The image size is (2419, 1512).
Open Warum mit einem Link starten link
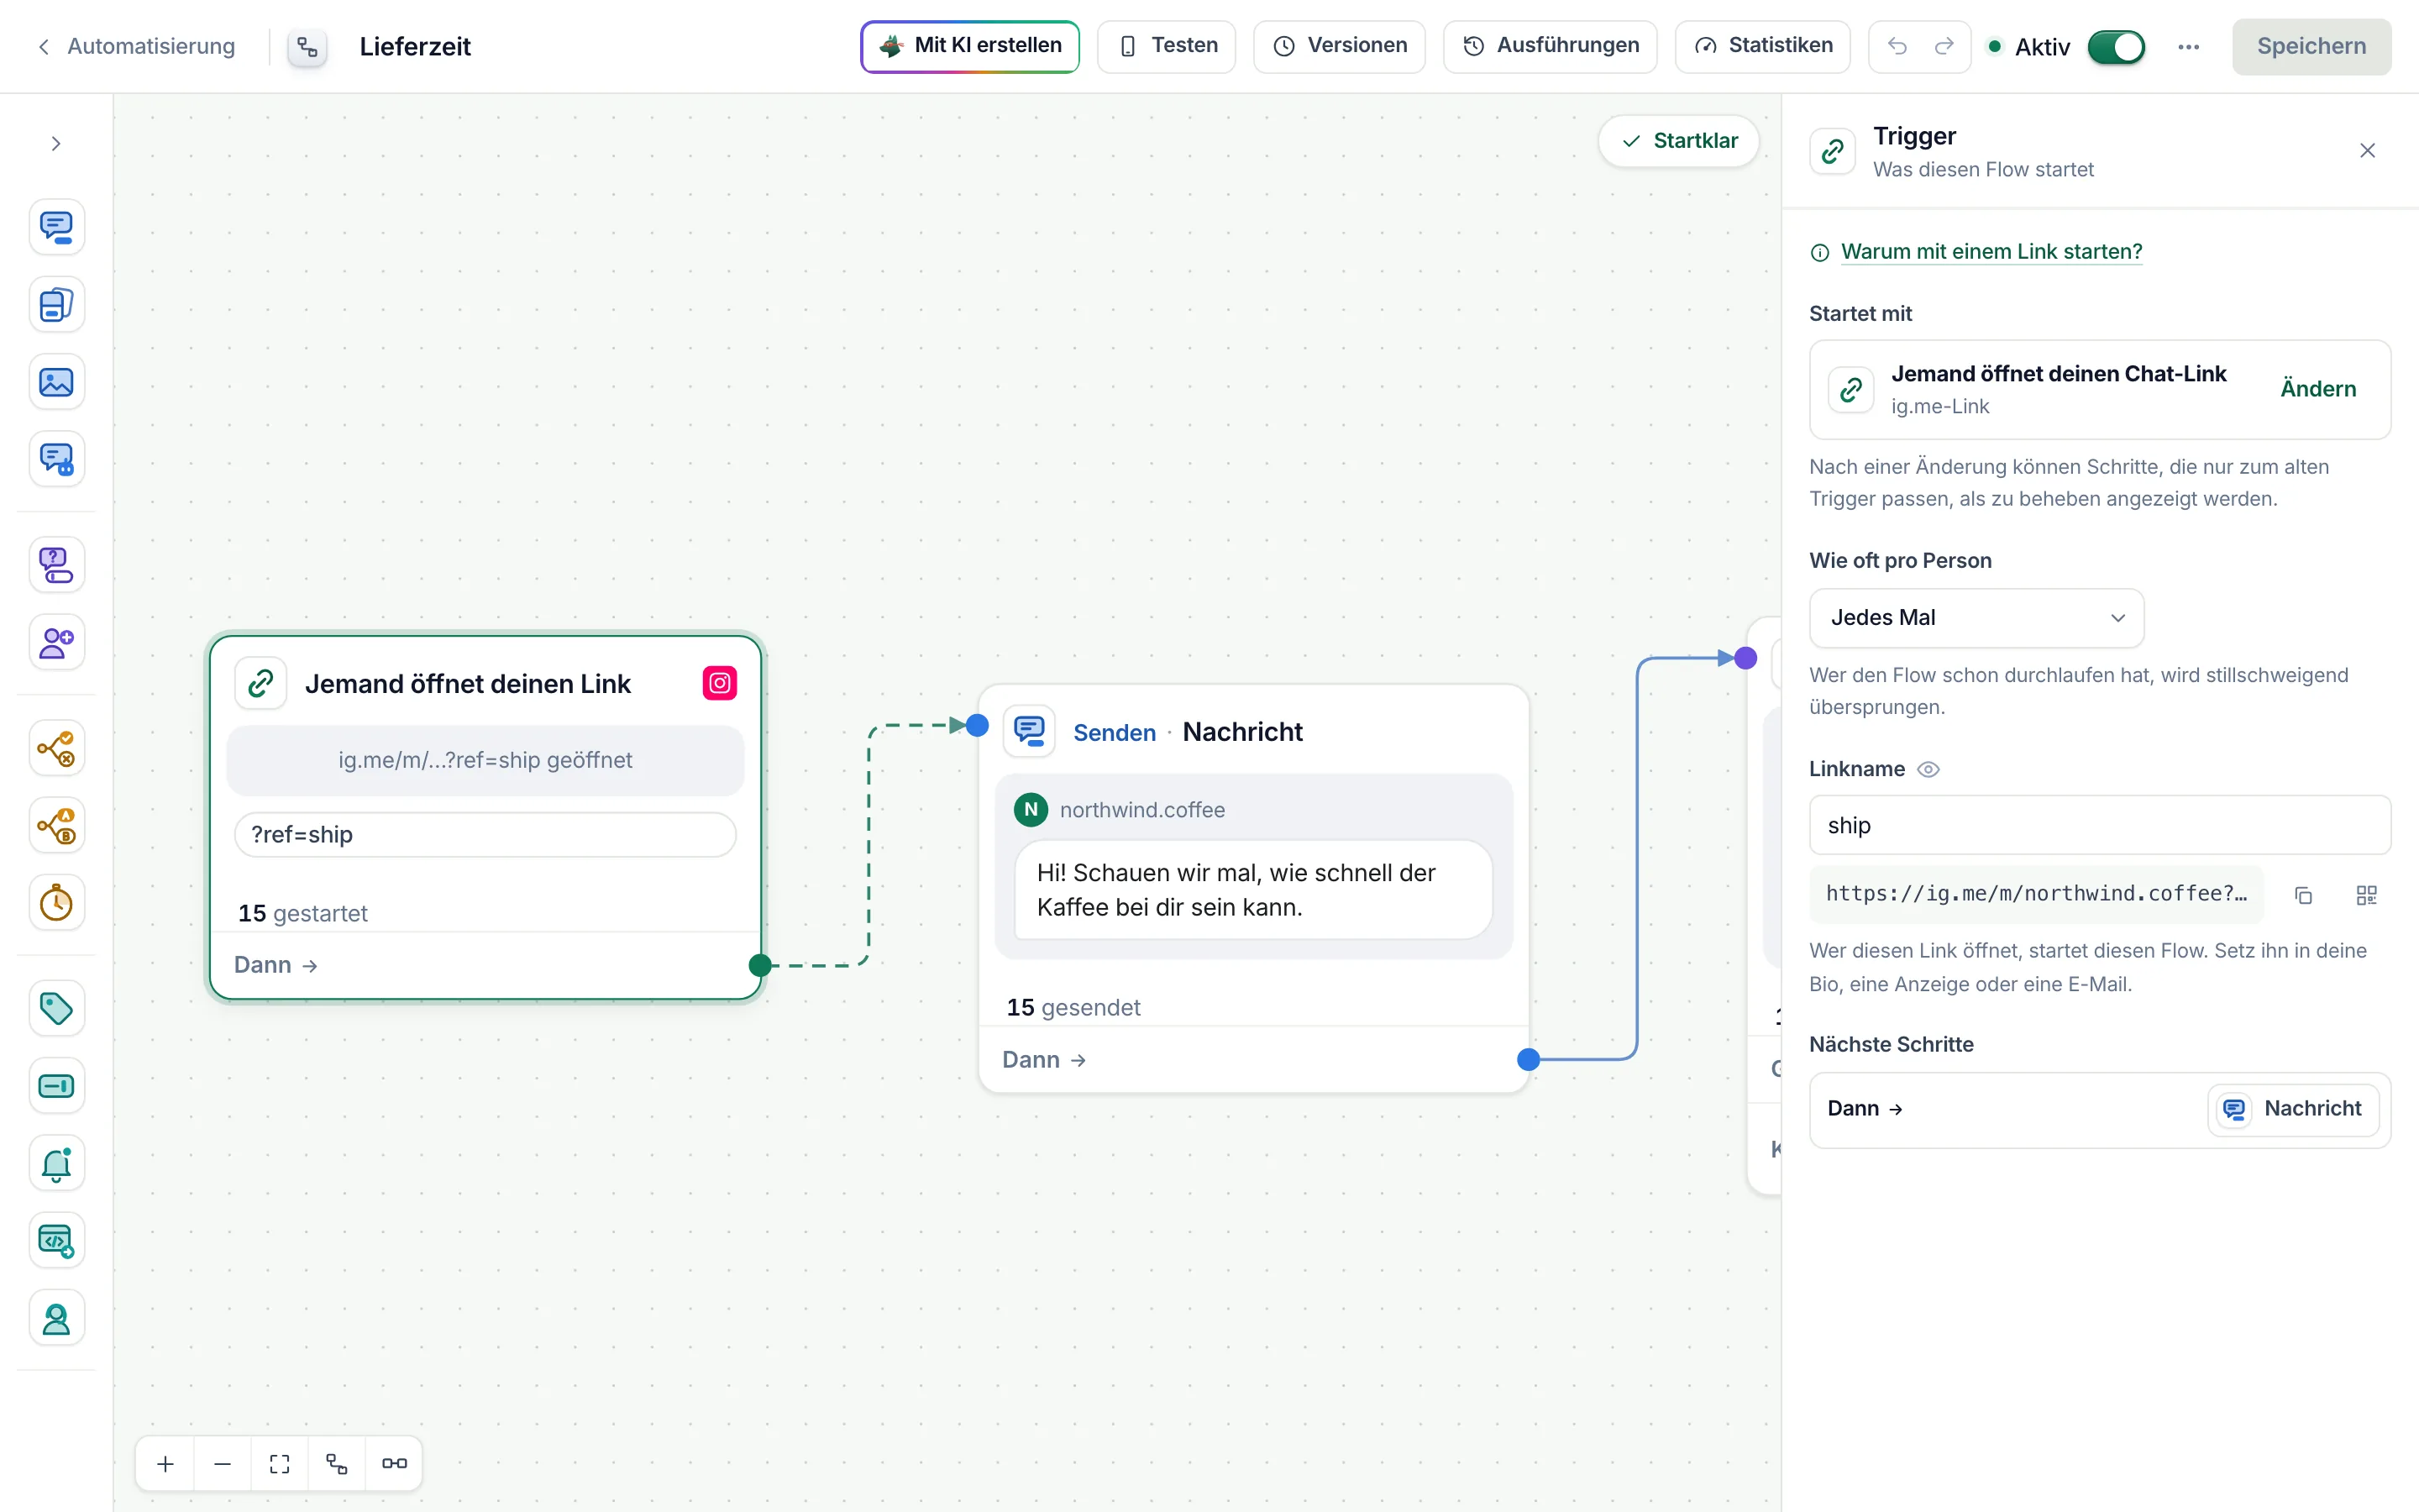coord(1991,252)
